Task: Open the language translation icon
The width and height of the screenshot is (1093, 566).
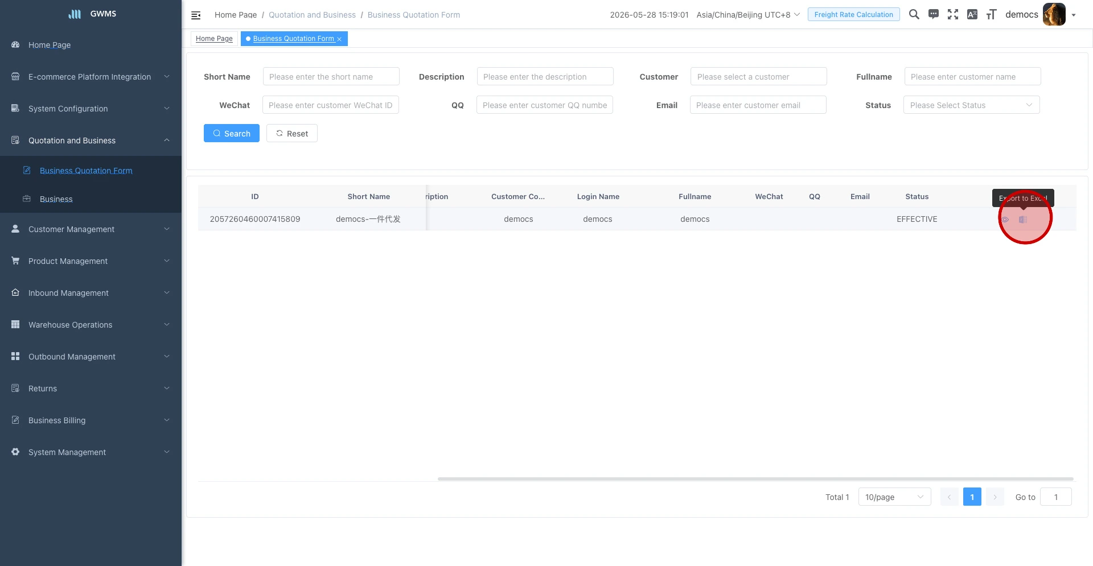Action: click(x=972, y=14)
